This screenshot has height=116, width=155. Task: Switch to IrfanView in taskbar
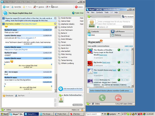click(x=77, y=114)
